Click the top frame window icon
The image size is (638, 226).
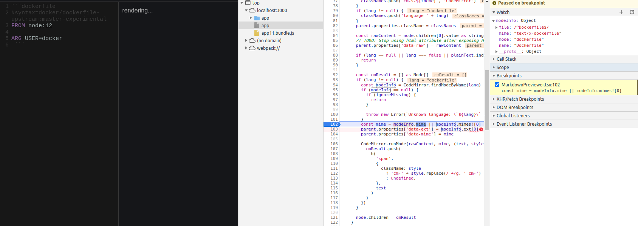click(248, 3)
